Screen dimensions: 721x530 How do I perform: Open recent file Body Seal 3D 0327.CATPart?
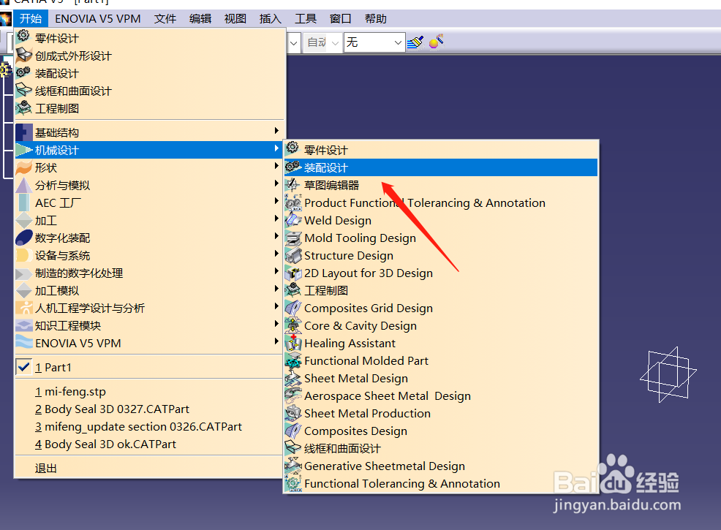(x=148, y=409)
